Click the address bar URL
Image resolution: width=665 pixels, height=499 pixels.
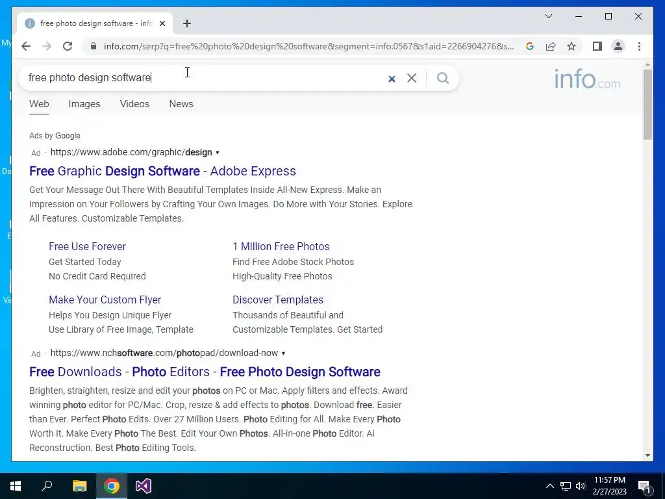pos(308,46)
